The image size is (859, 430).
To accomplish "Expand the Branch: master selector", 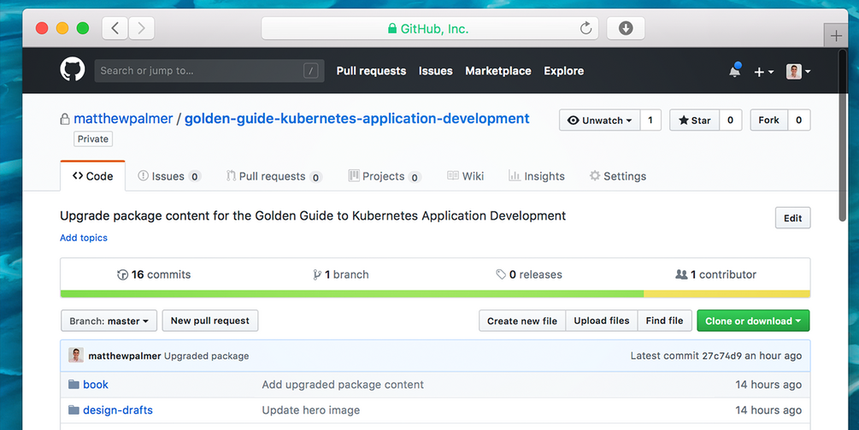I will pos(109,321).
